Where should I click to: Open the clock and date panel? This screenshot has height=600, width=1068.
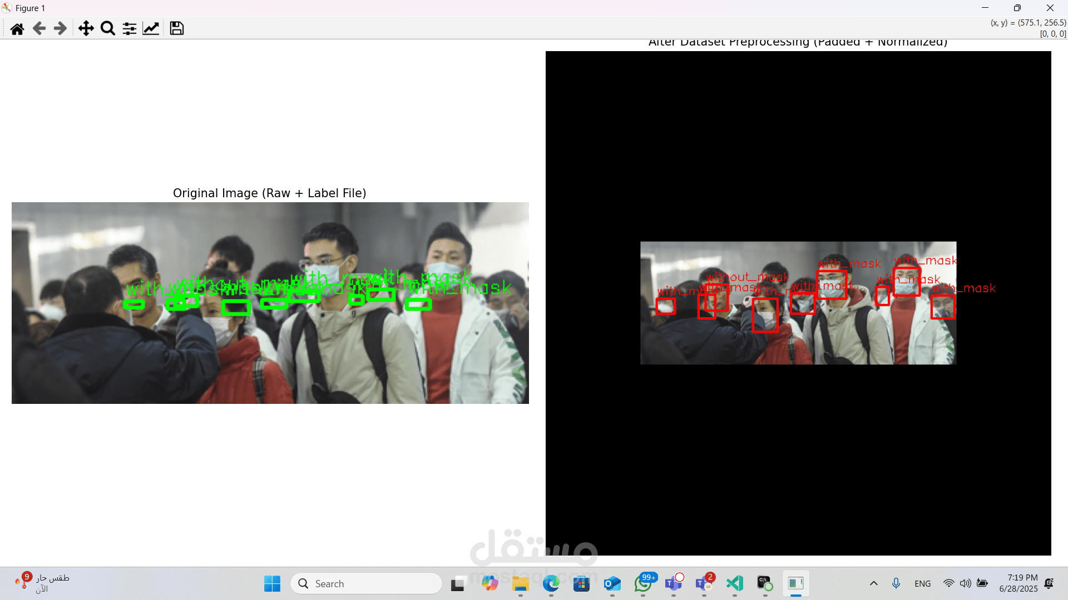pos(1018,583)
